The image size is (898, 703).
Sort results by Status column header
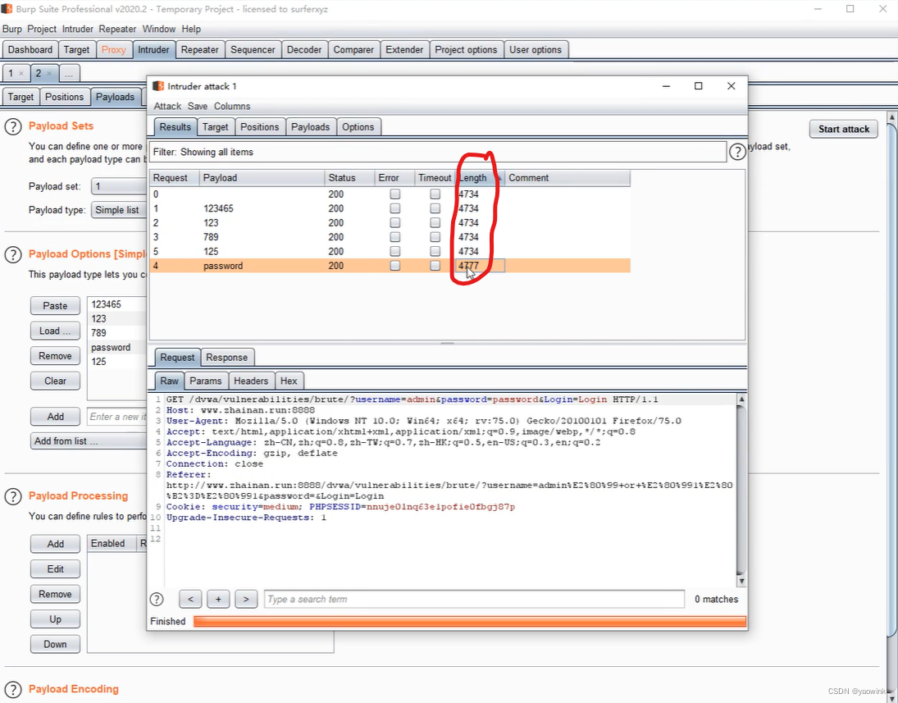pos(349,178)
